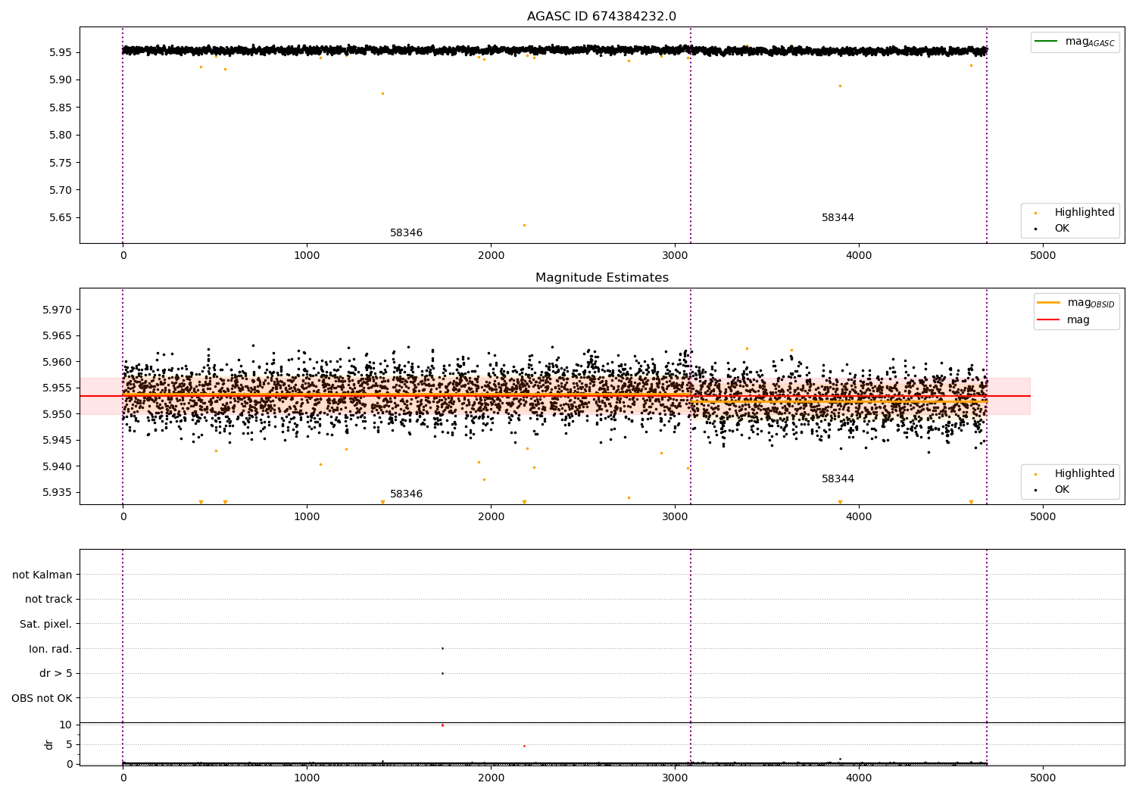Click obsid label 58346 in Magnitude Estimates plot
The height and width of the screenshot is (795, 1136).
tap(406, 494)
